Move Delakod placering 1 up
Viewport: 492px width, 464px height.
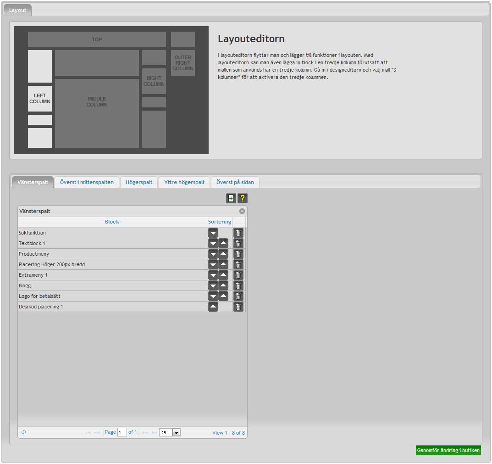point(213,307)
